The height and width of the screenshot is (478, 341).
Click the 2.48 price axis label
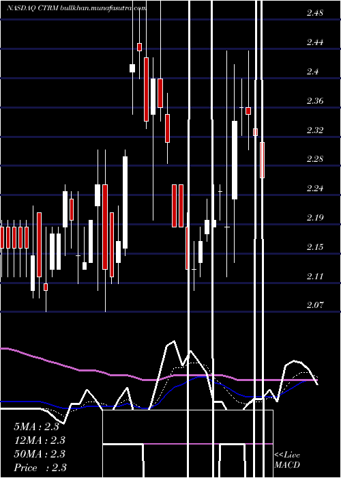315,13
